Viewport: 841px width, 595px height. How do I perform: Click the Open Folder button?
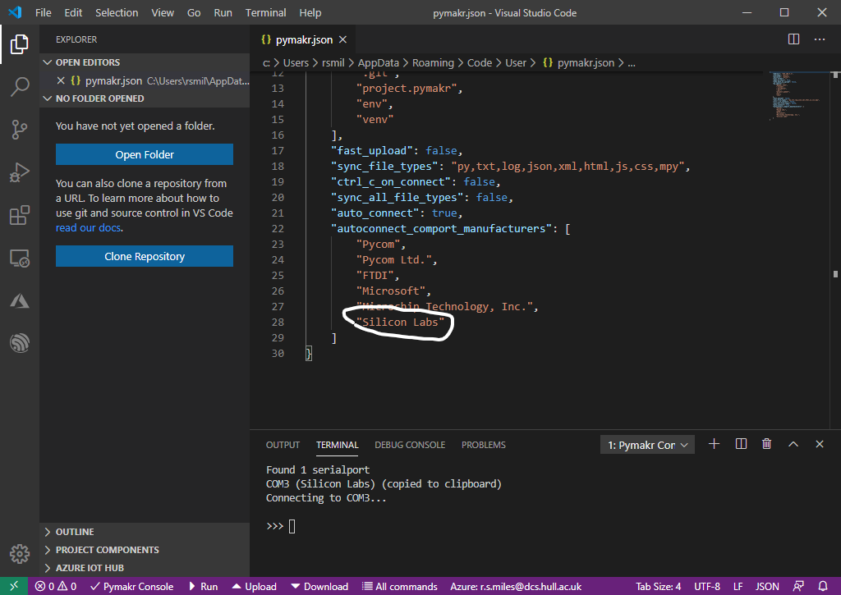145,154
